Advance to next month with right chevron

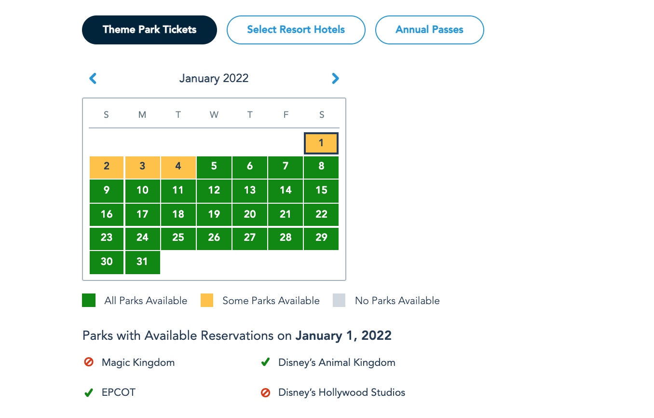pyautogui.click(x=336, y=78)
